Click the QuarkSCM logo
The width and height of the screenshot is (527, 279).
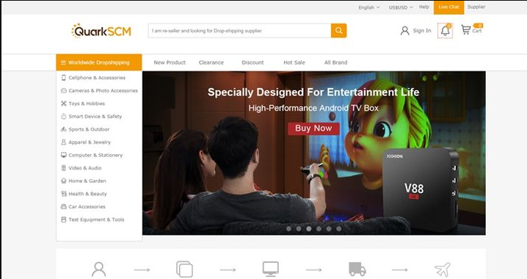tap(101, 31)
